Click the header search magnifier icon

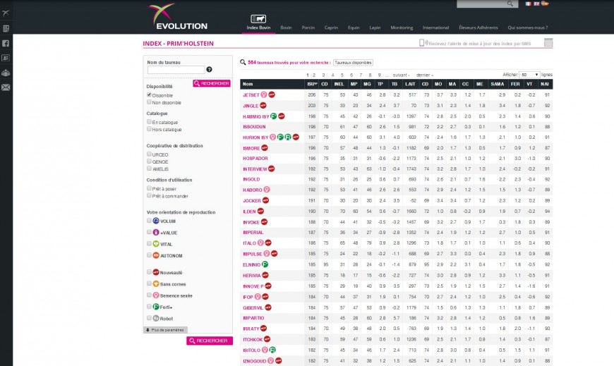point(510,4)
